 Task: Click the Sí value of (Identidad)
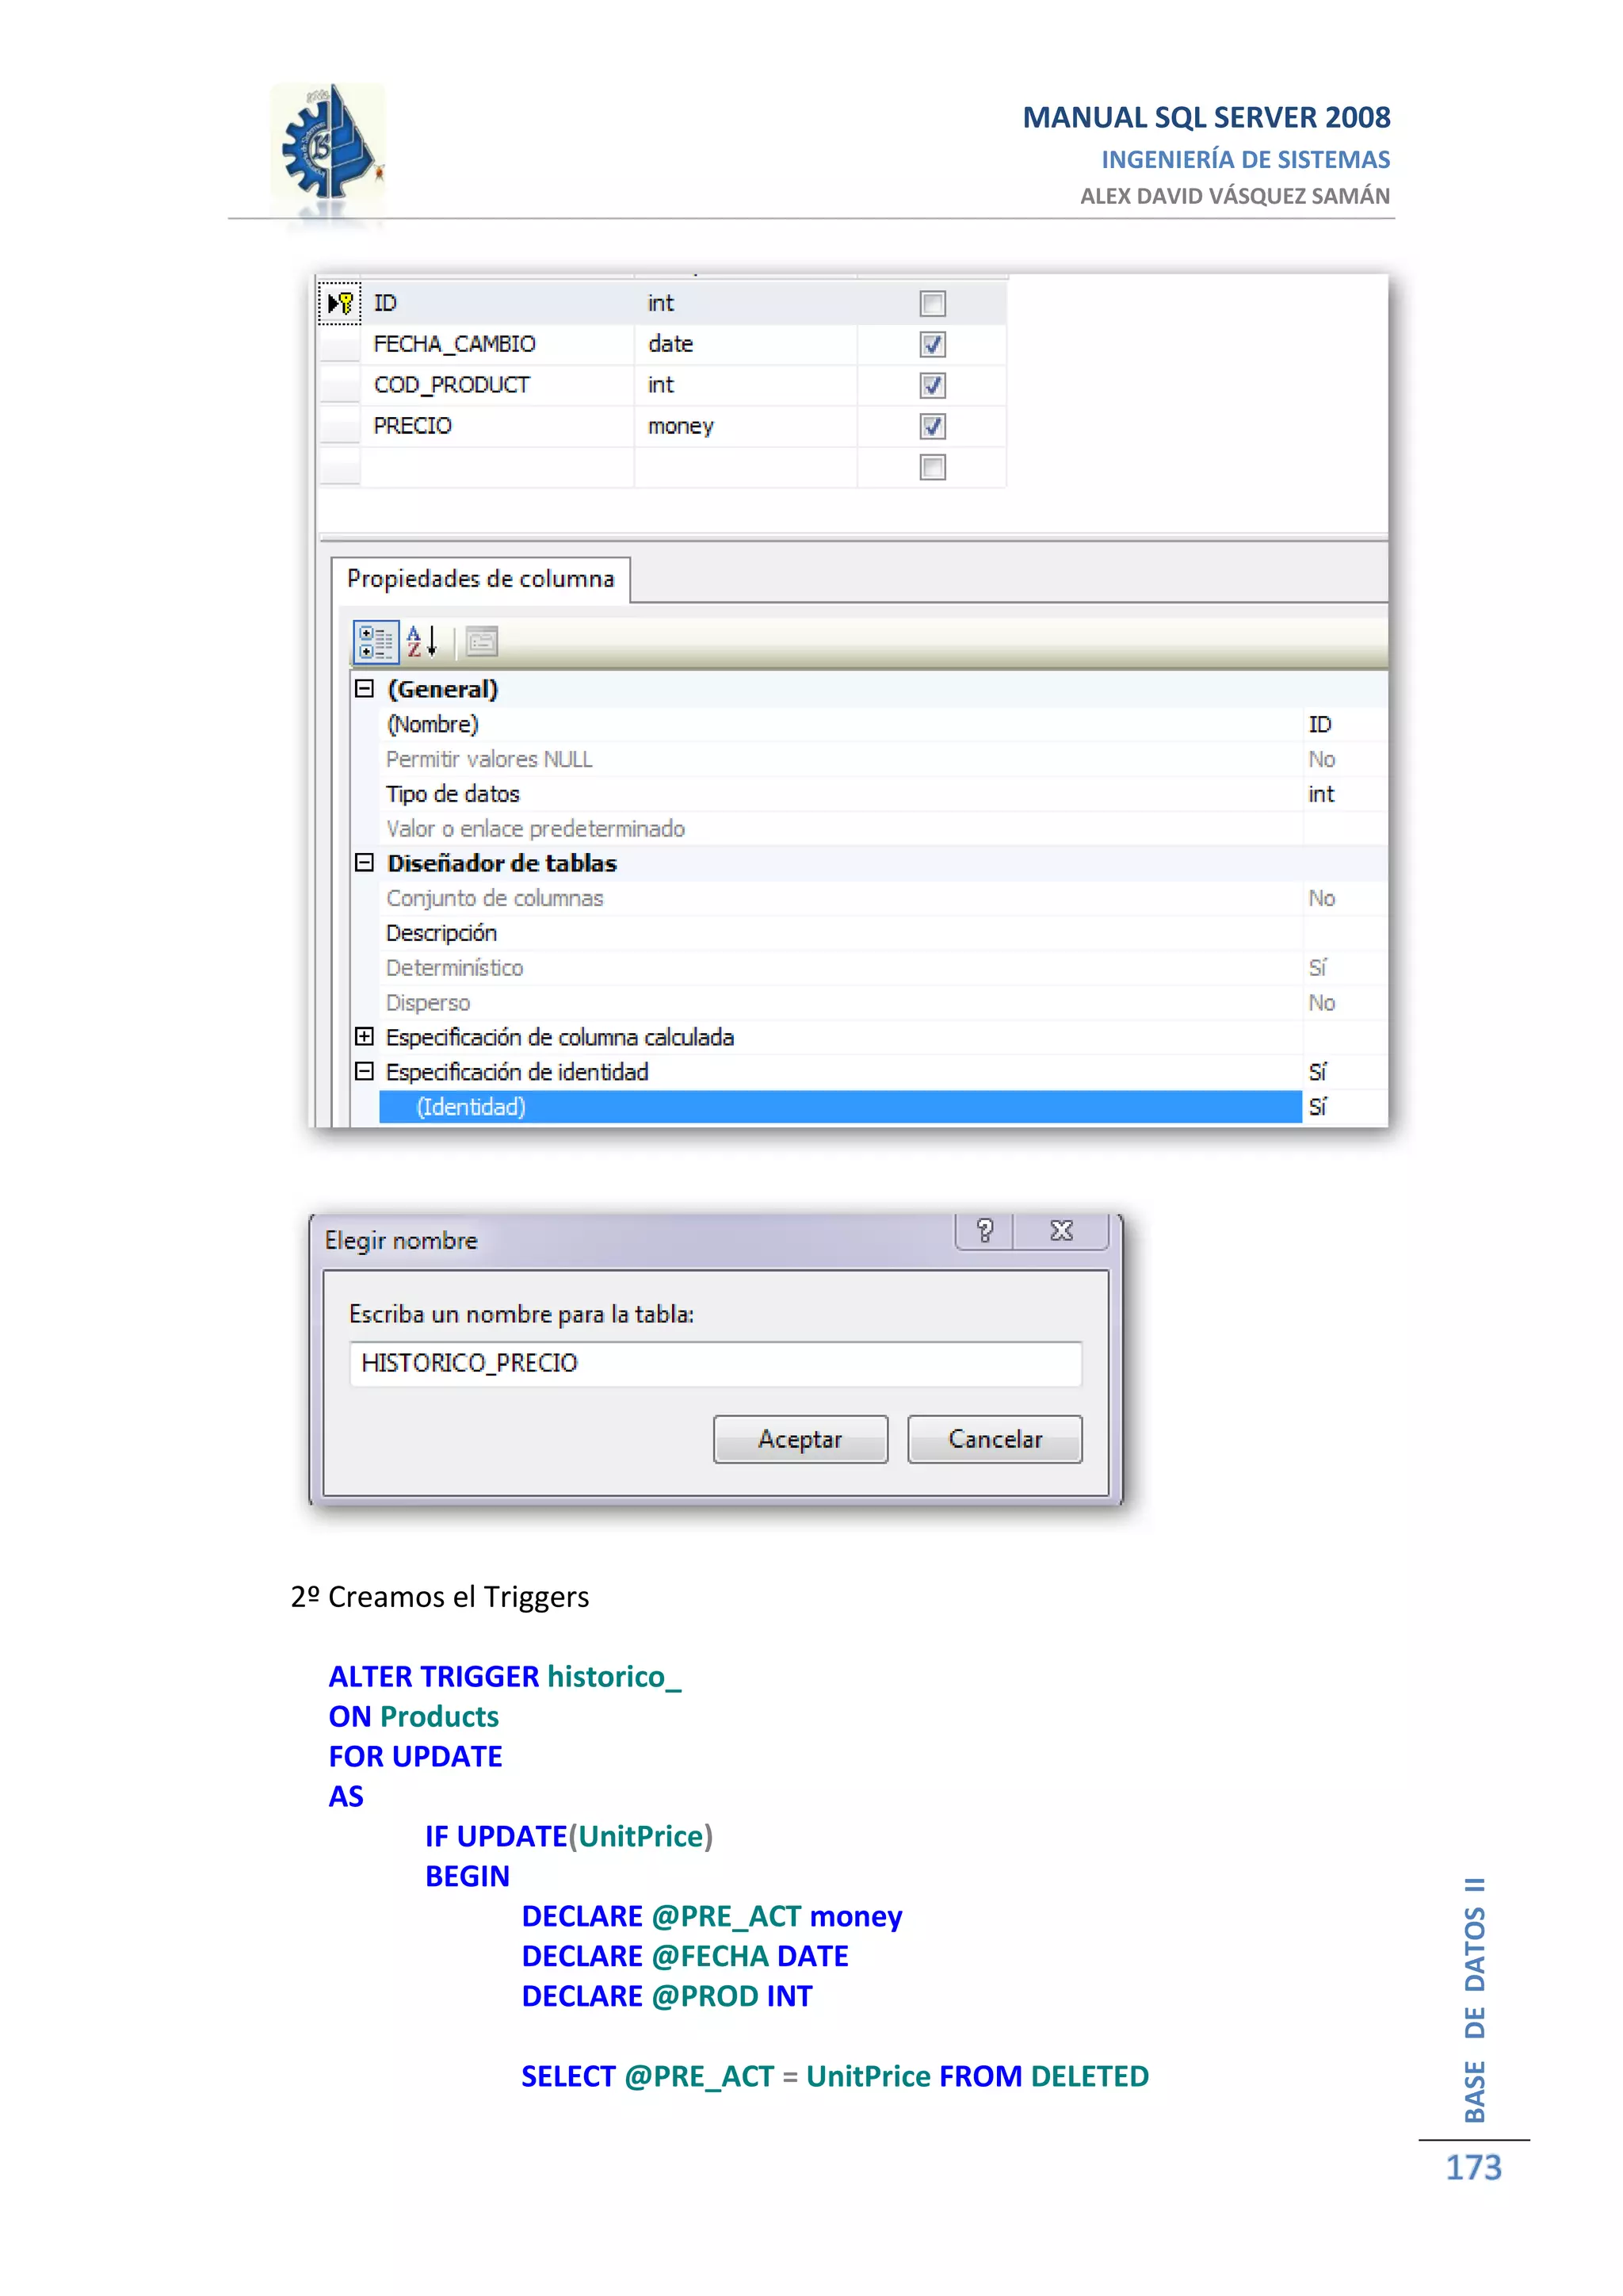(x=1345, y=1107)
